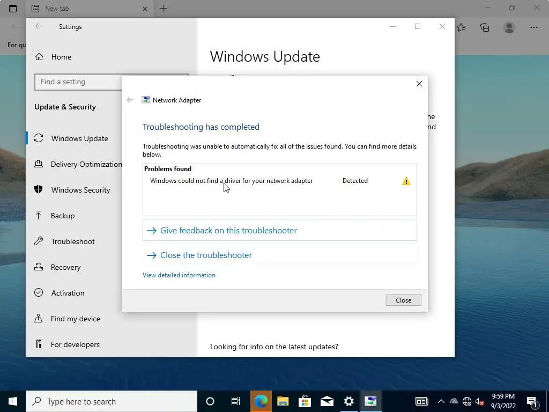
Task: Open the Edge Favorites star icon
Action: pyautogui.click(x=462, y=27)
